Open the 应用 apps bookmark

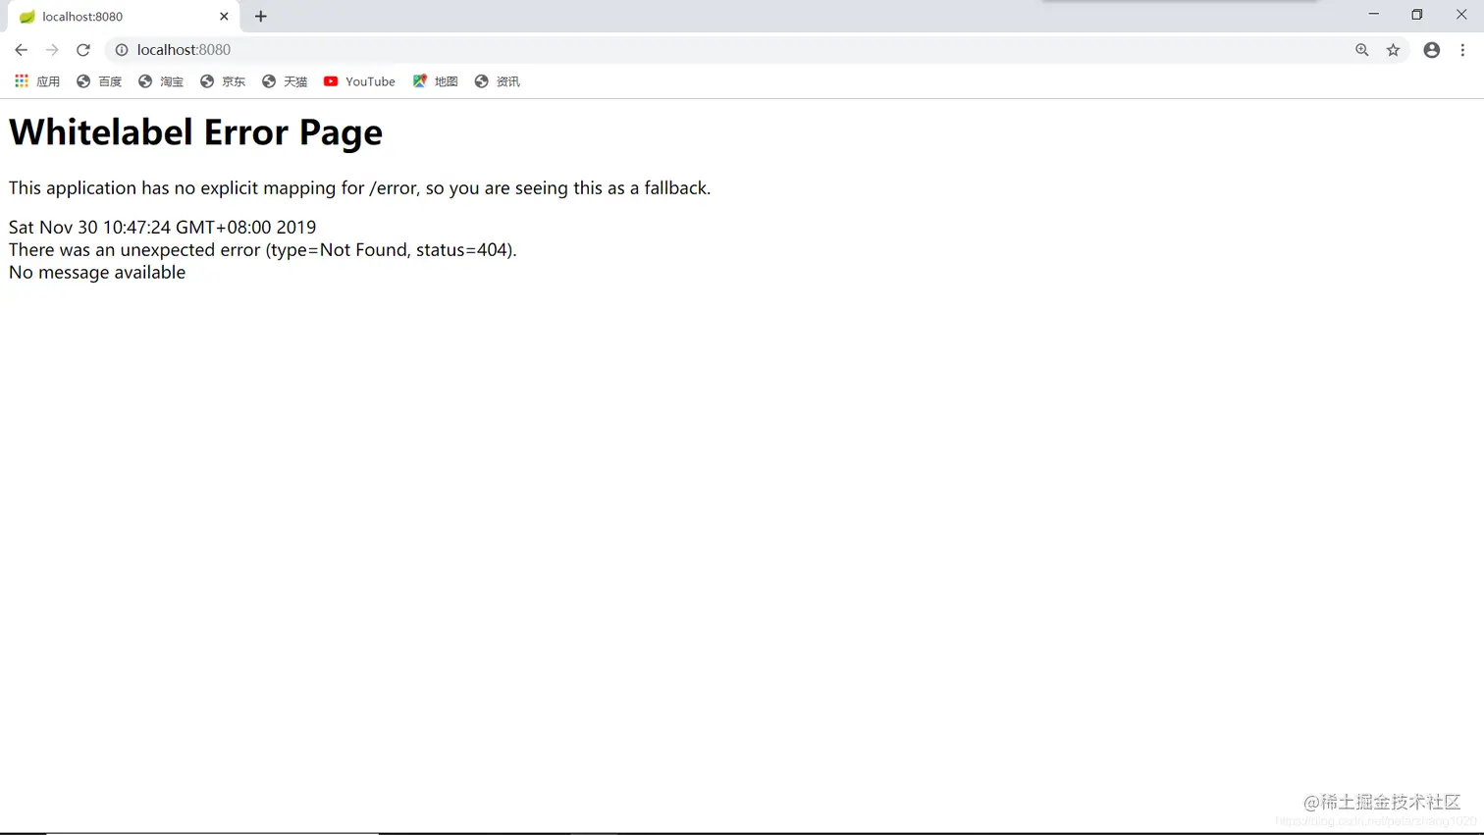37,81
